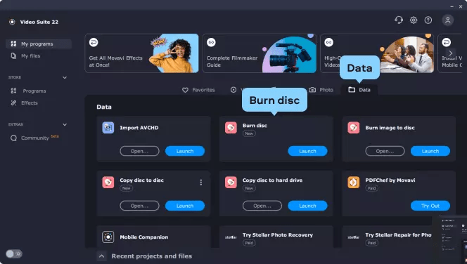
Task: Click Import AVCHD program icon
Action: pos(108,128)
